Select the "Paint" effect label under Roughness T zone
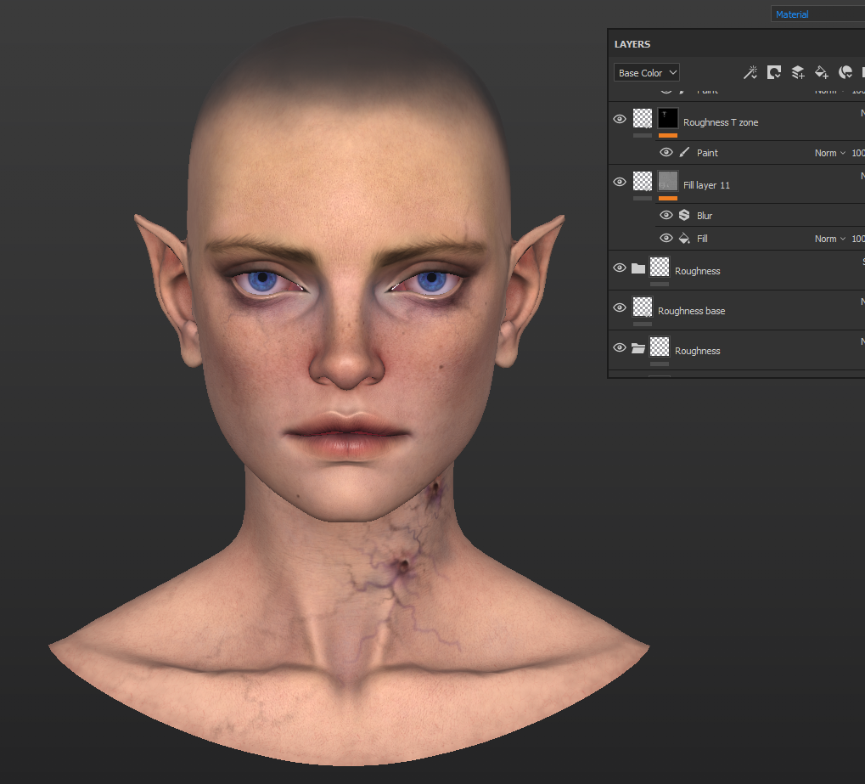This screenshot has width=865, height=784. pyautogui.click(x=707, y=153)
